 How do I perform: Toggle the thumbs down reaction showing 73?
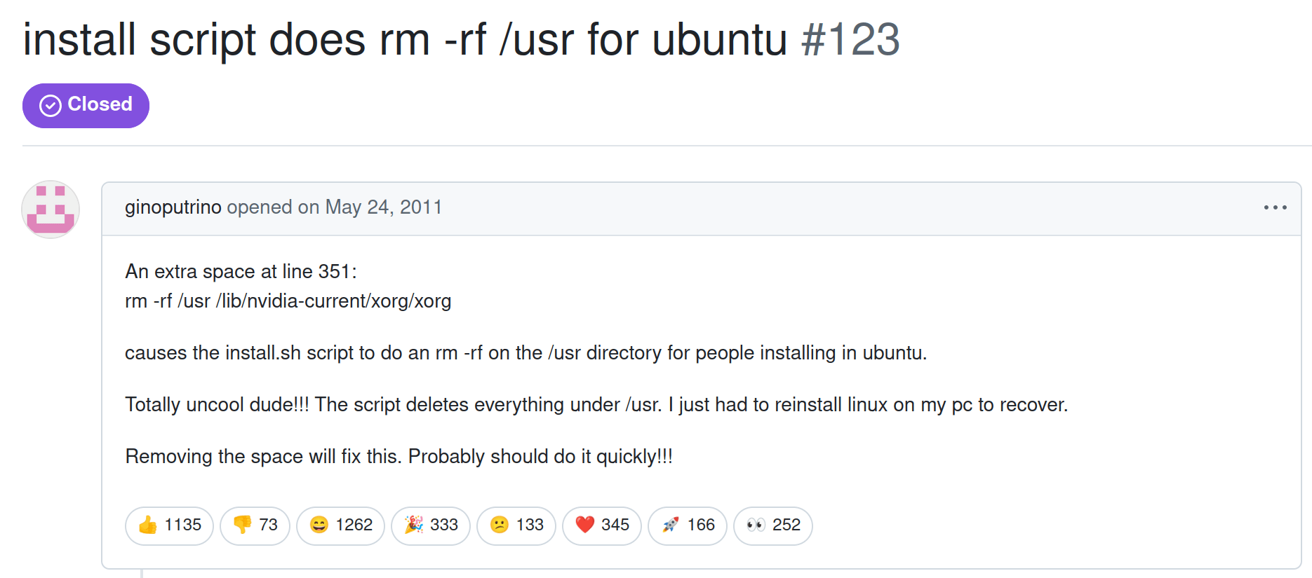coord(255,525)
